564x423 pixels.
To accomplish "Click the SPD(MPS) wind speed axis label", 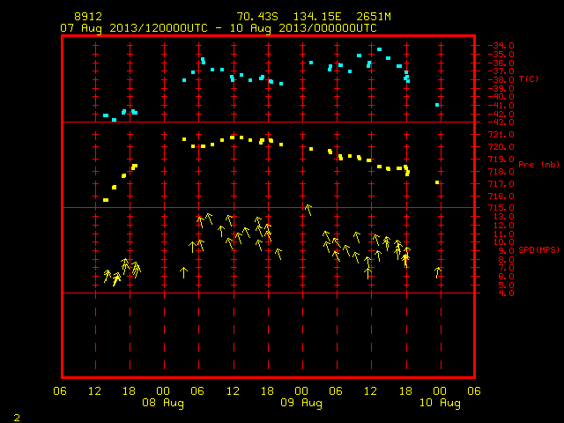I will pos(538,249).
